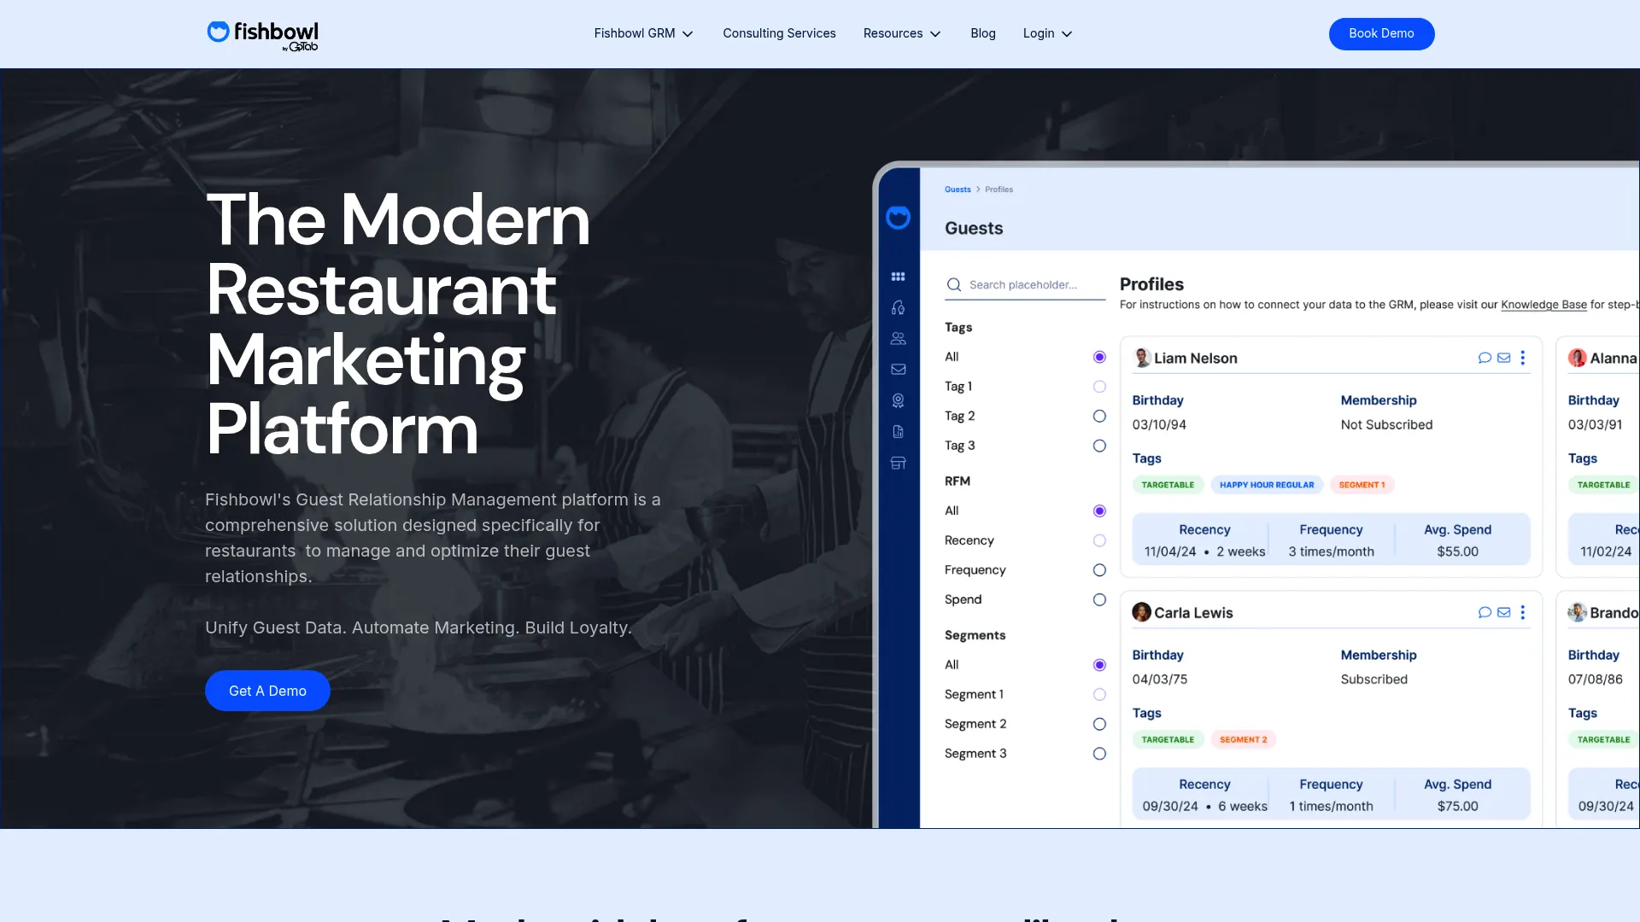This screenshot has height=922, width=1640.
Task: Click SEGMENT 2 tag on Carla's card
Action: click(1243, 740)
